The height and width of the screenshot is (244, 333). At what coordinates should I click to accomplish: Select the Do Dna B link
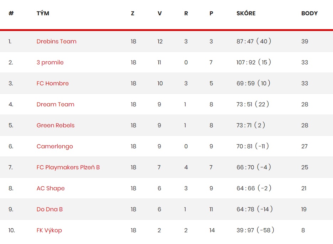click(x=49, y=209)
